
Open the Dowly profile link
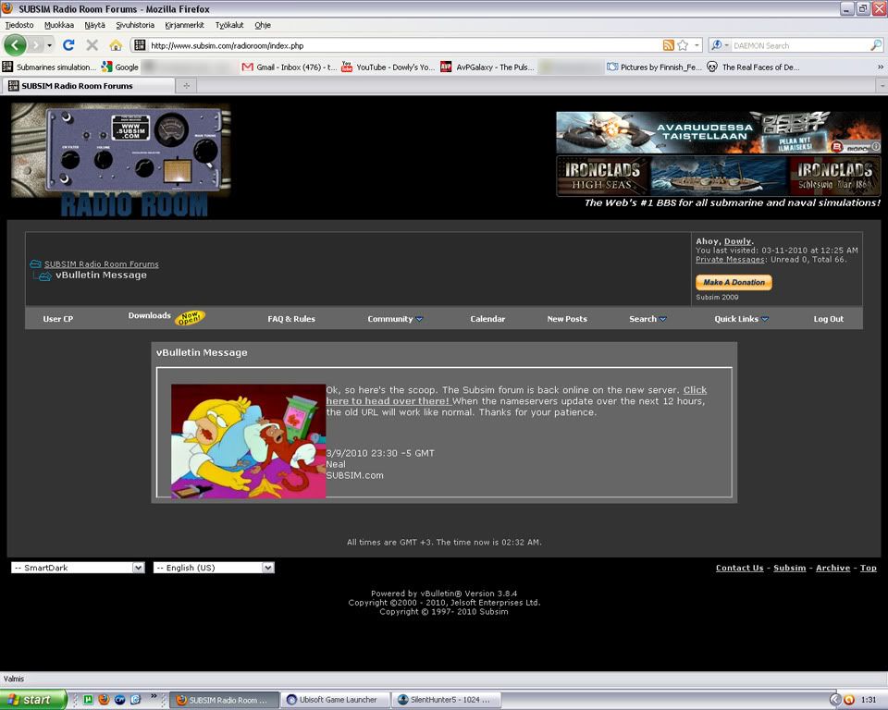click(x=737, y=241)
